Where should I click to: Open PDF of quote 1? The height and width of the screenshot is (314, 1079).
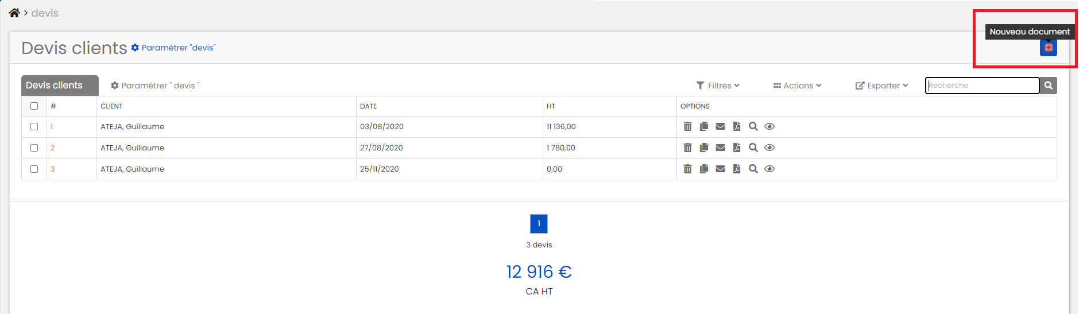click(x=737, y=126)
